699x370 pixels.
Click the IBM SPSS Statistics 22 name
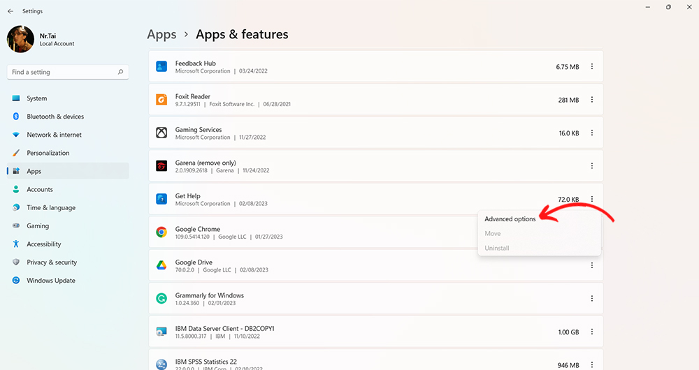point(206,362)
